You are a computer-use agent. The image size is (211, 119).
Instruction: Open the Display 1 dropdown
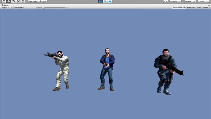7,8
